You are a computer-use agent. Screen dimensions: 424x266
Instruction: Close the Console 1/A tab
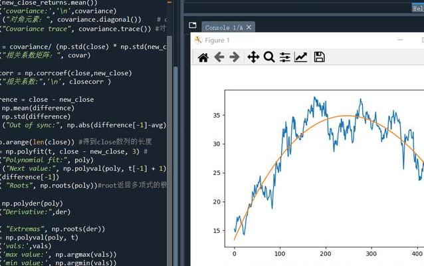pos(249,27)
